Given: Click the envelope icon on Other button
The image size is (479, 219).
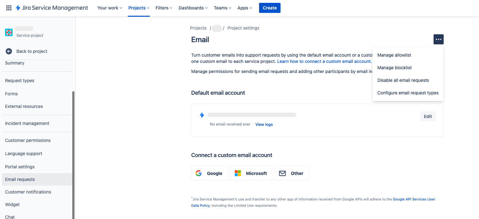Looking at the screenshot, I should (x=282, y=173).
